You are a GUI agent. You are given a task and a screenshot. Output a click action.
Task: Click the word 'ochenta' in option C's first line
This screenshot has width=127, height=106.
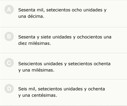tap(102, 64)
